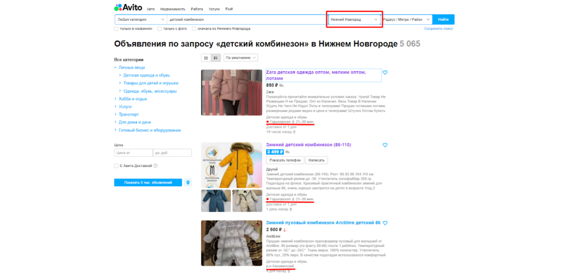Expand 'Услуги' category in sidebar
This screenshot has height=276, width=561.
(116, 107)
